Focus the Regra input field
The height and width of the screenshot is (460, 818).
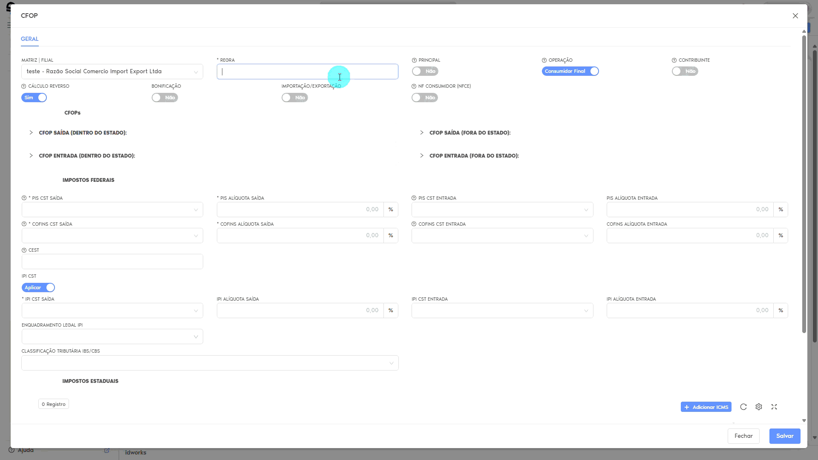307,72
